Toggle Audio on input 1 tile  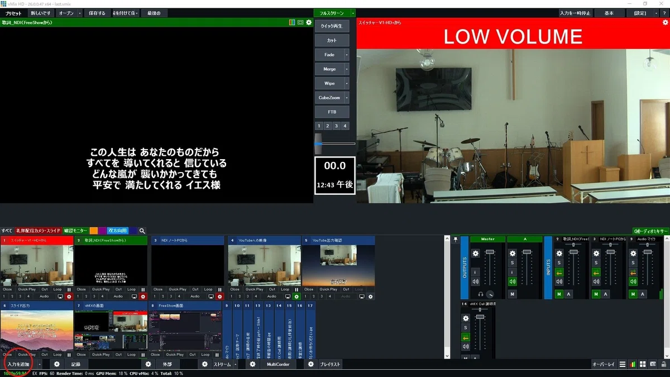tap(44, 297)
